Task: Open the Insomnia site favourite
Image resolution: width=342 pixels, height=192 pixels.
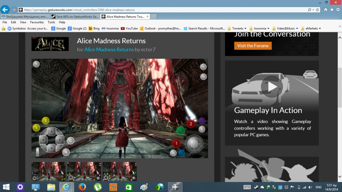Action: [x=110, y=28]
